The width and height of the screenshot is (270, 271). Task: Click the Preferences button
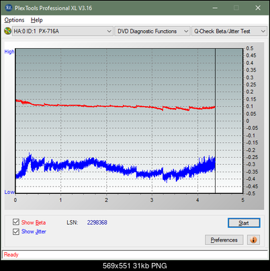click(224, 240)
